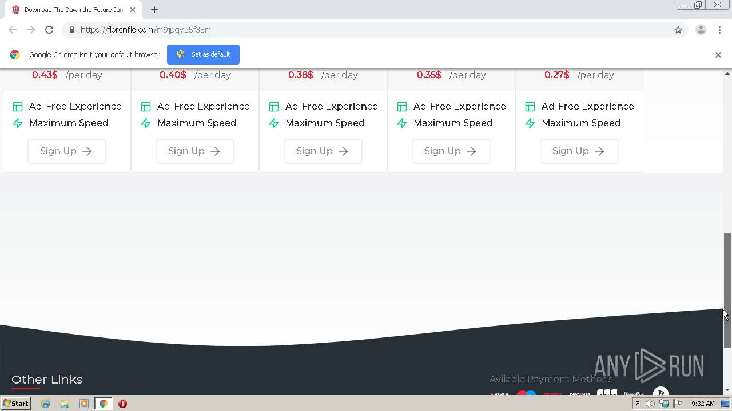Show hidden system tray icons
This screenshot has height=411, width=732.
coord(638,404)
